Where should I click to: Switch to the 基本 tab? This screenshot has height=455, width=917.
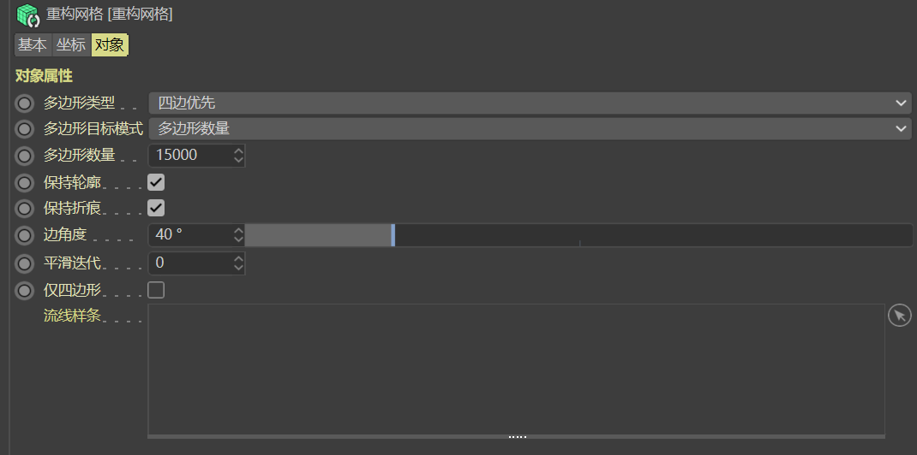[33, 45]
